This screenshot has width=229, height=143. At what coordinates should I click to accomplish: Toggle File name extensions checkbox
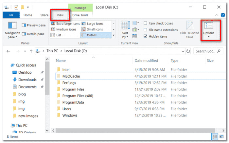pyautogui.click(x=146, y=30)
